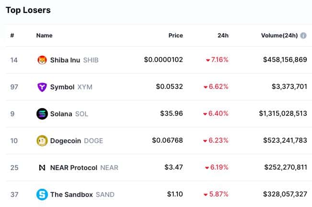The width and height of the screenshot is (312, 207).
Task: Open the NEAR Protocol name link
Action: point(74,168)
